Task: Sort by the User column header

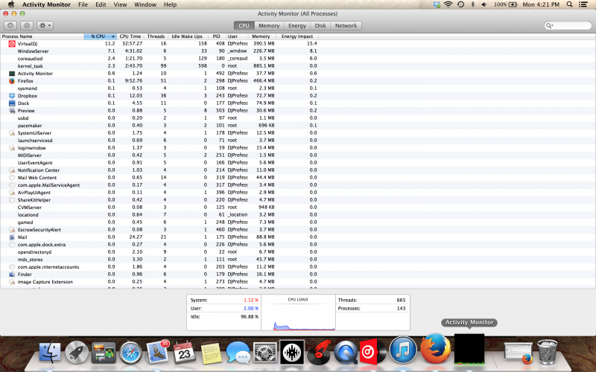Action: coord(237,36)
